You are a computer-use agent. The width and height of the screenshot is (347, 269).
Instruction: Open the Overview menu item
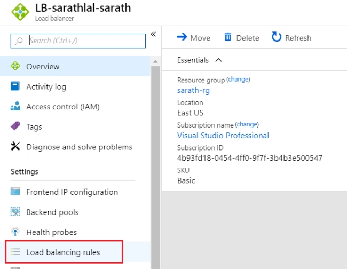click(x=75, y=66)
